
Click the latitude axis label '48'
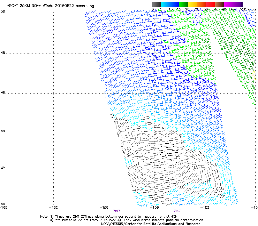(x=3, y=53)
